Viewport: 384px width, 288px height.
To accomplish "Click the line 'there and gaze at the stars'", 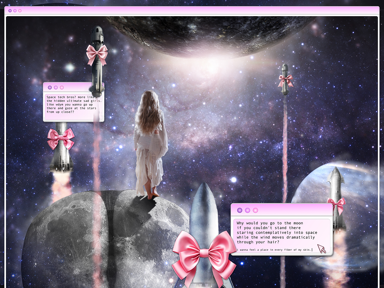I will click(71, 108).
